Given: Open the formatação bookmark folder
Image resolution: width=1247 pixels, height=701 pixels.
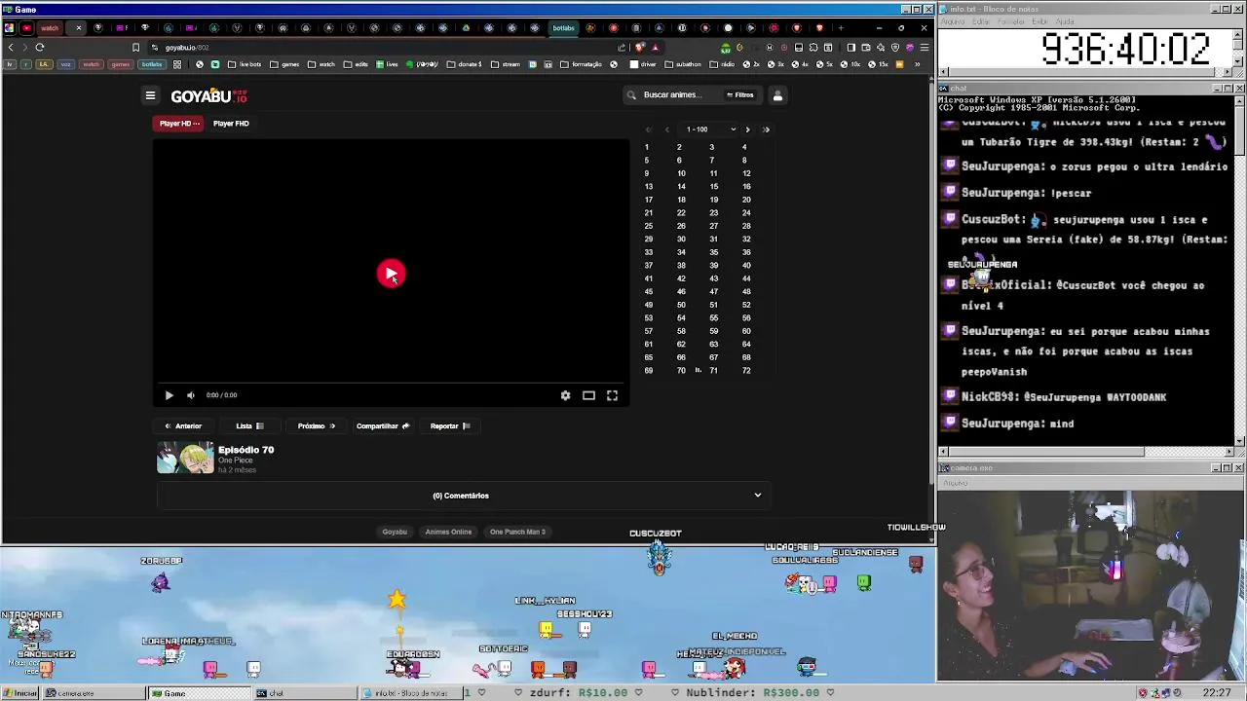Looking at the screenshot, I should (x=581, y=64).
